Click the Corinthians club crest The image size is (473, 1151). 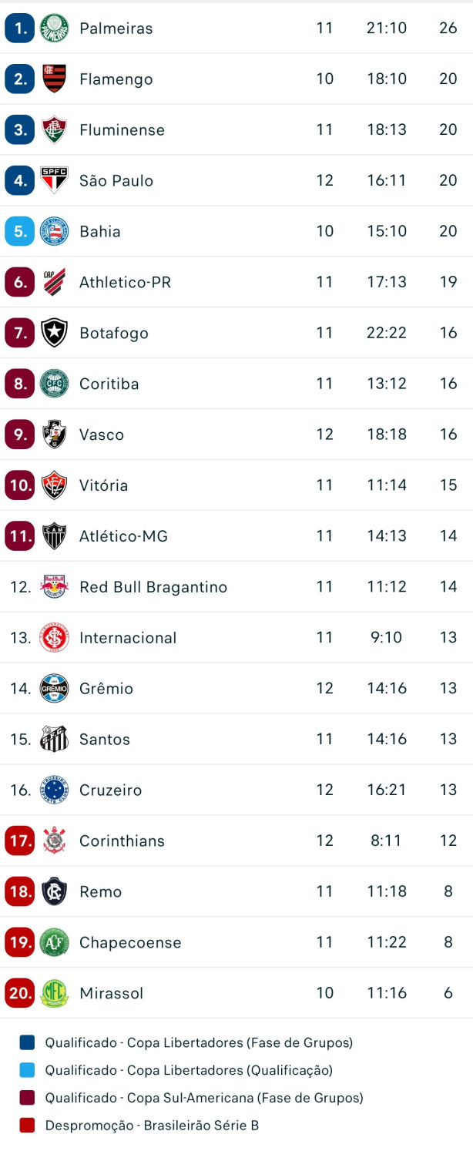tap(54, 841)
